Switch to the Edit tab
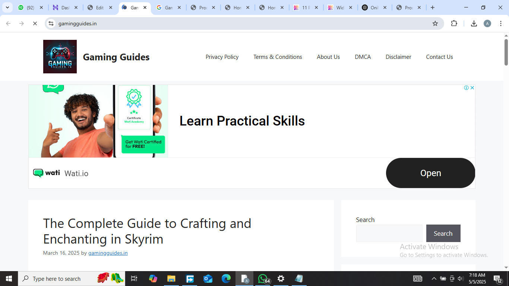The height and width of the screenshot is (286, 509). point(100,7)
